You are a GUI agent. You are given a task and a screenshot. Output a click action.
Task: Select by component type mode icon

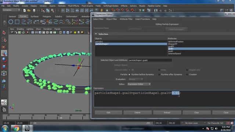click(x=53, y=10)
